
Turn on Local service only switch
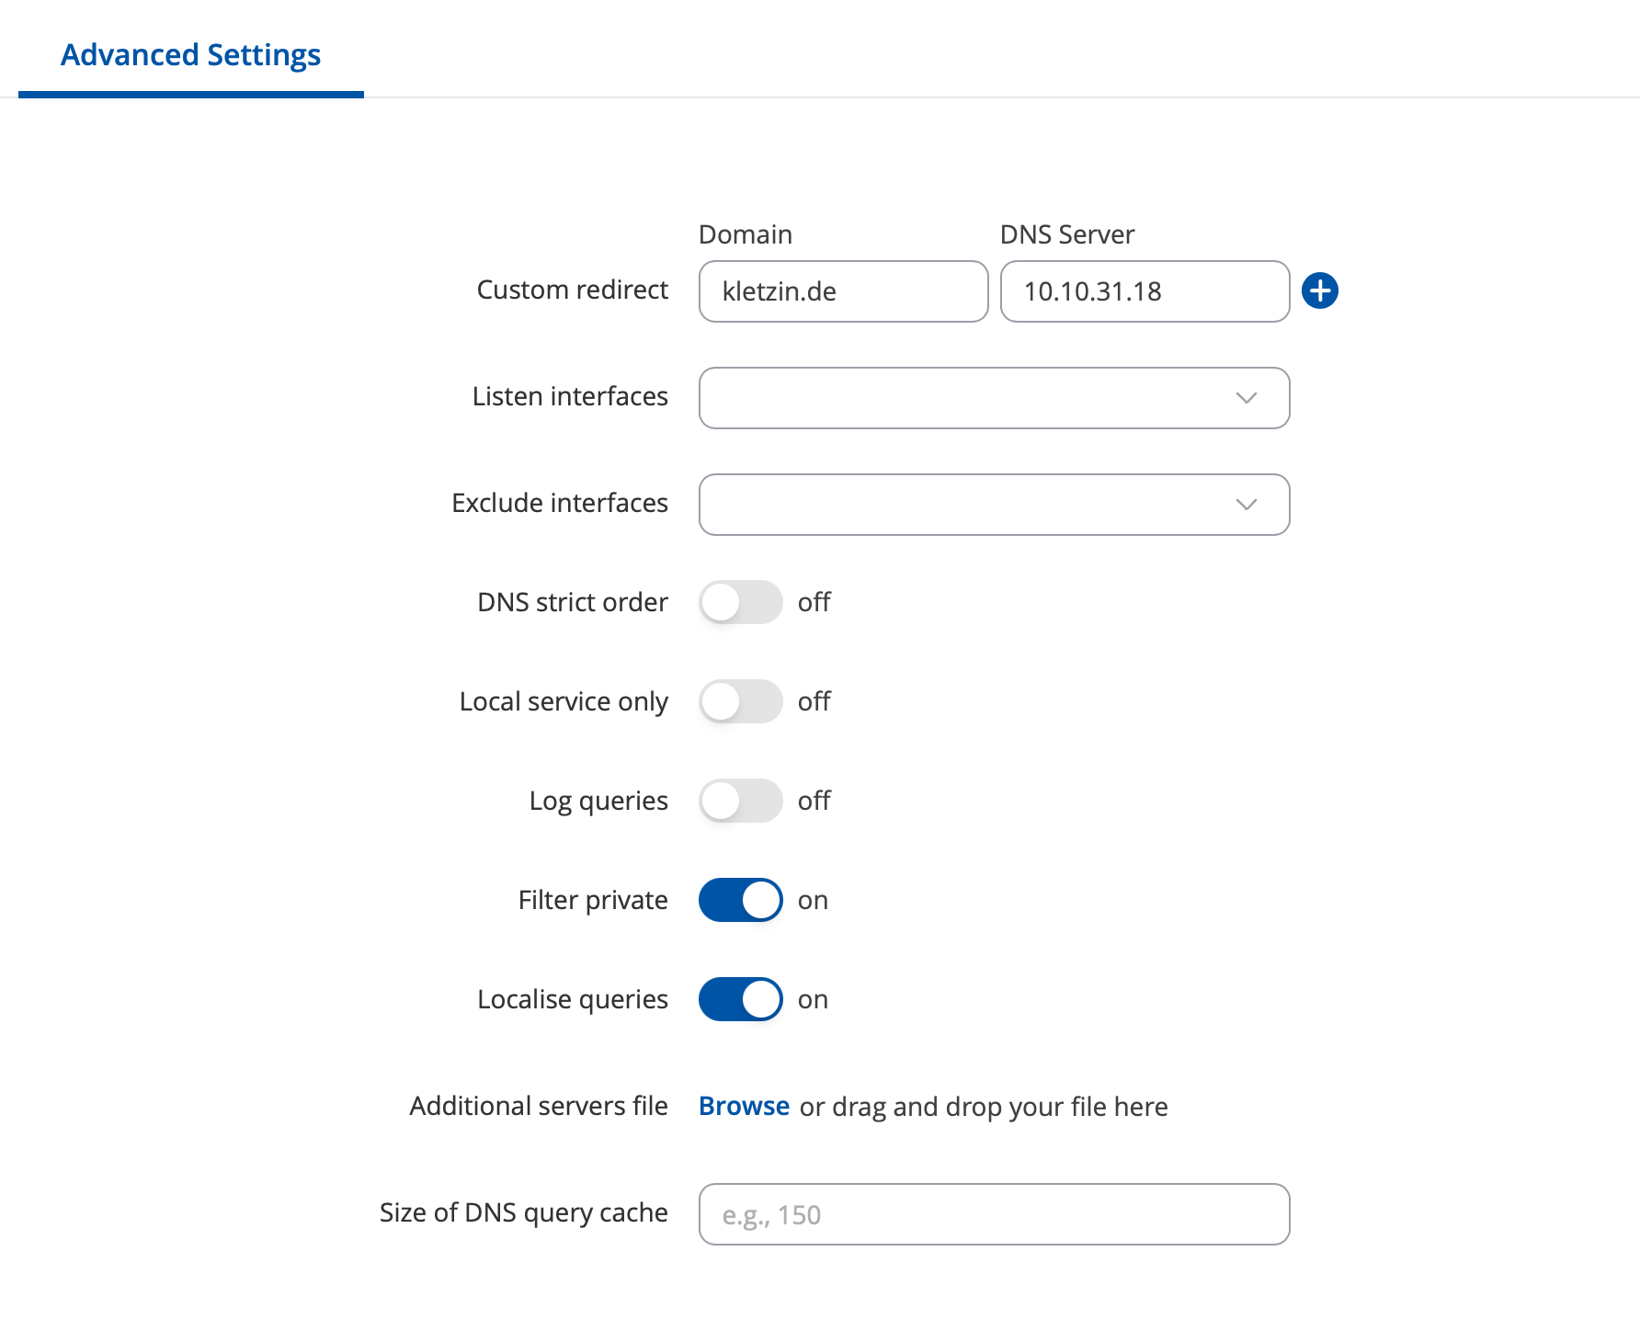(x=740, y=701)
